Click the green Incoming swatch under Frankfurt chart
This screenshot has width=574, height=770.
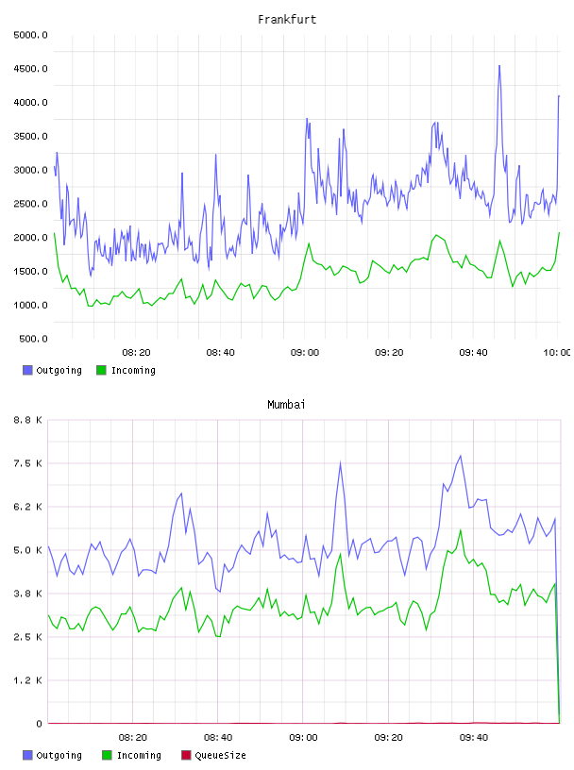click(x=101, y=370)
